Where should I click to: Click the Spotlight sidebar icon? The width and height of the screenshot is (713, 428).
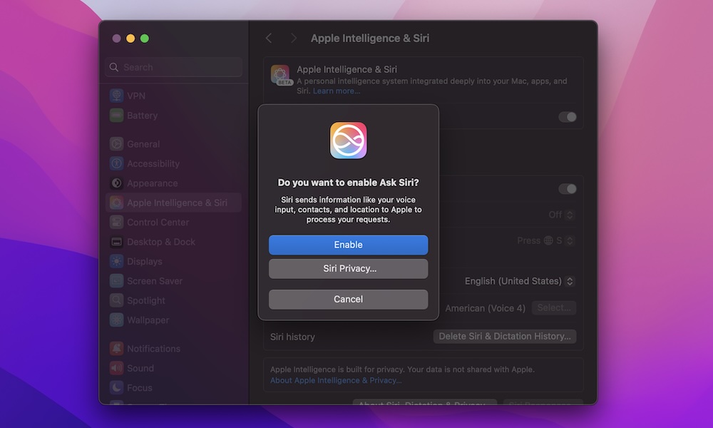(116, 301)
